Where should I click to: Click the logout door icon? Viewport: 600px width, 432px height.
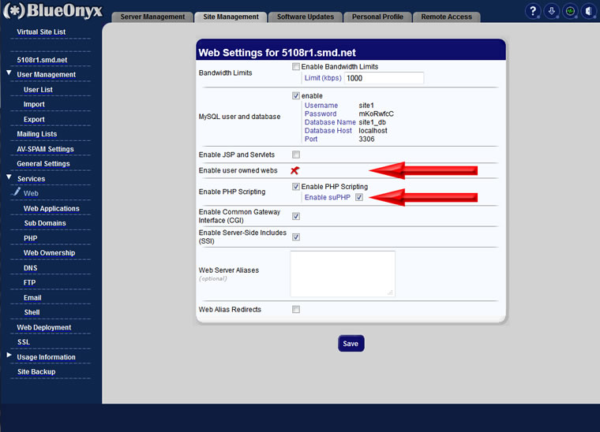click(588, 11)
